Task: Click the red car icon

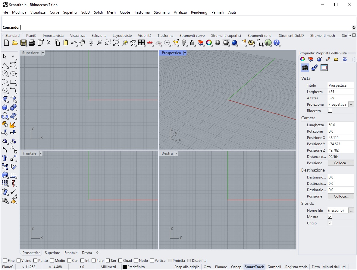Action: [x=150, y=43]
